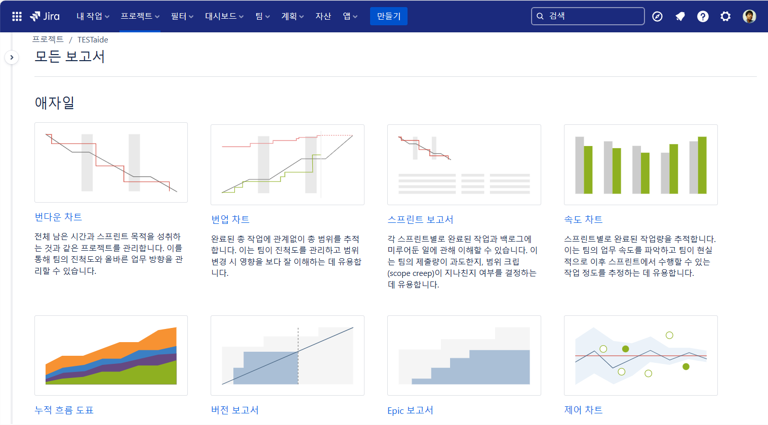Click the burndown chart thumbnail
768x425 pixels.
pyautogui.click(x=111, y=162)
